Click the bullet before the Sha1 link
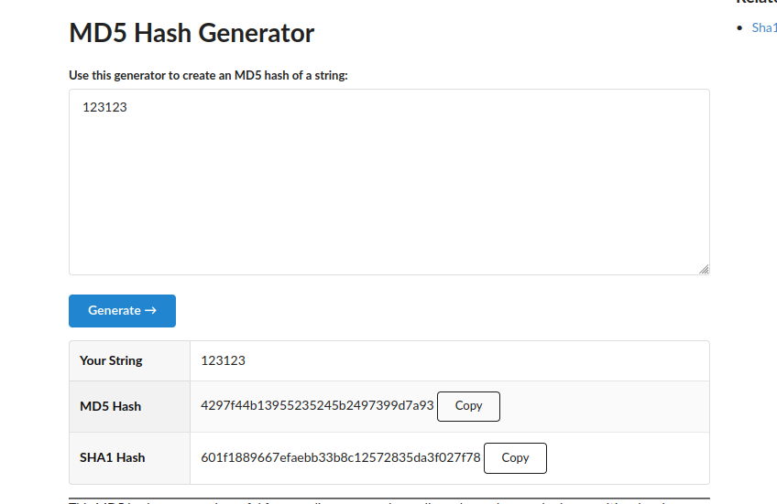Viewport: 777px width, 504px height. point(739,27)
